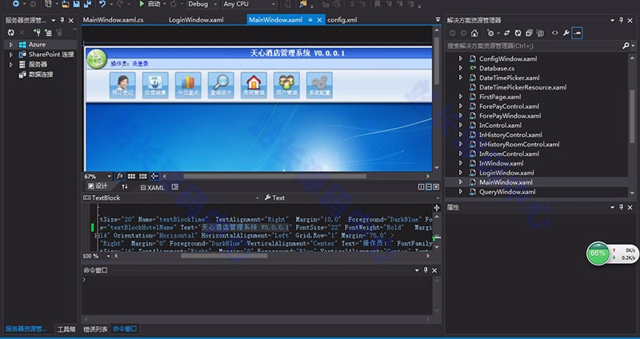Click the Save All toolbar icon
The height and width of the screenshot is (339, 640).
pyautogui.click(x=87, y=4)
